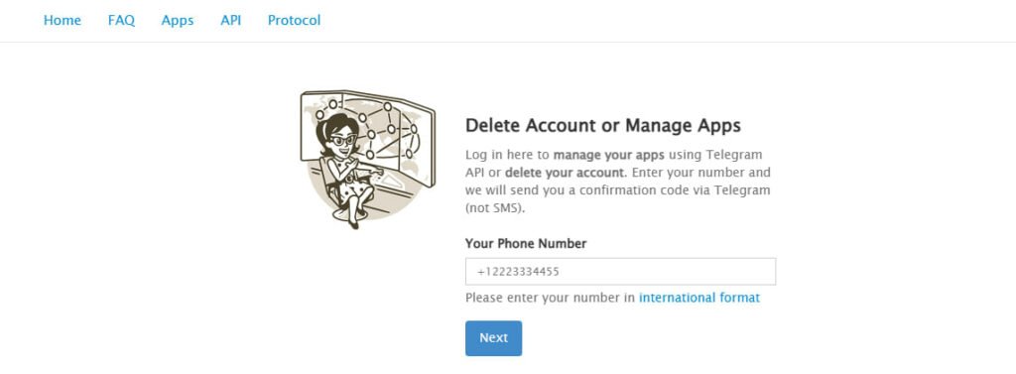Click the (not SMS) text in description

[x=494, y=208]
